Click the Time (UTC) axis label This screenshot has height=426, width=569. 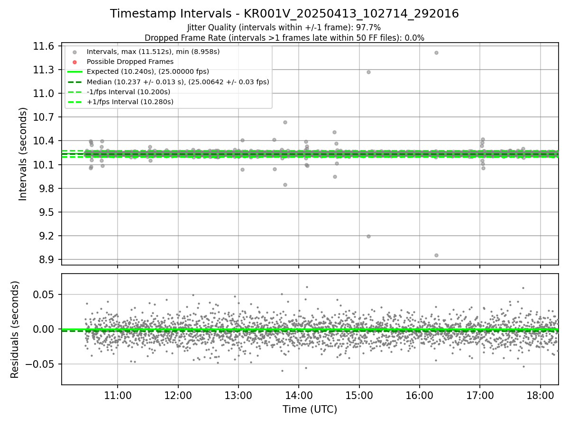click(310, 409)
